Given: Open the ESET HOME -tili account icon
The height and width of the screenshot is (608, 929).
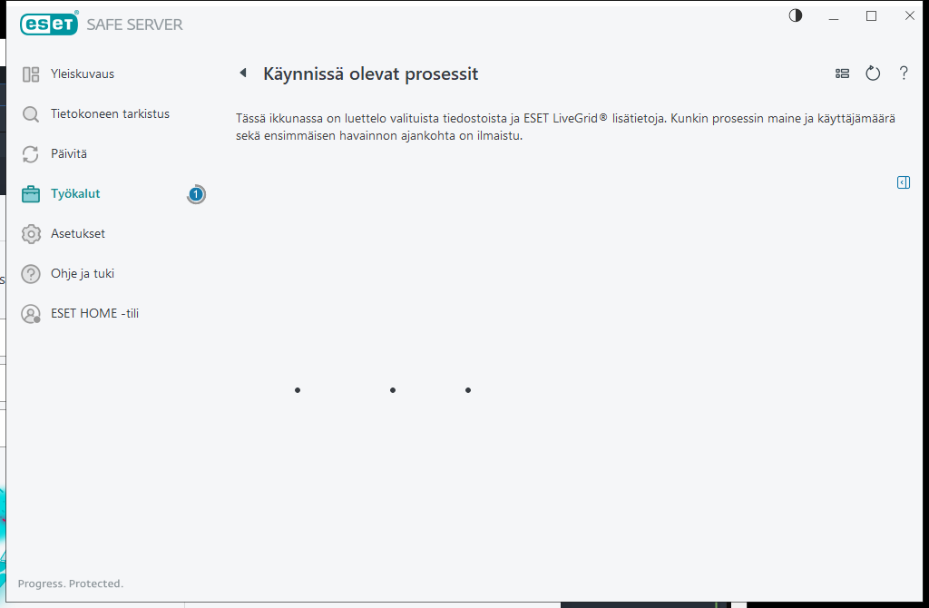Looking at the screenshot, I should [31, 313].
